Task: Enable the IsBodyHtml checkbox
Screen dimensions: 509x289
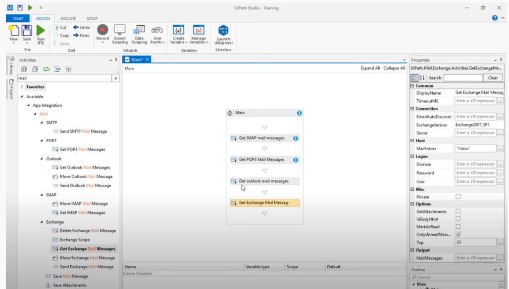Action: [458, 219]
